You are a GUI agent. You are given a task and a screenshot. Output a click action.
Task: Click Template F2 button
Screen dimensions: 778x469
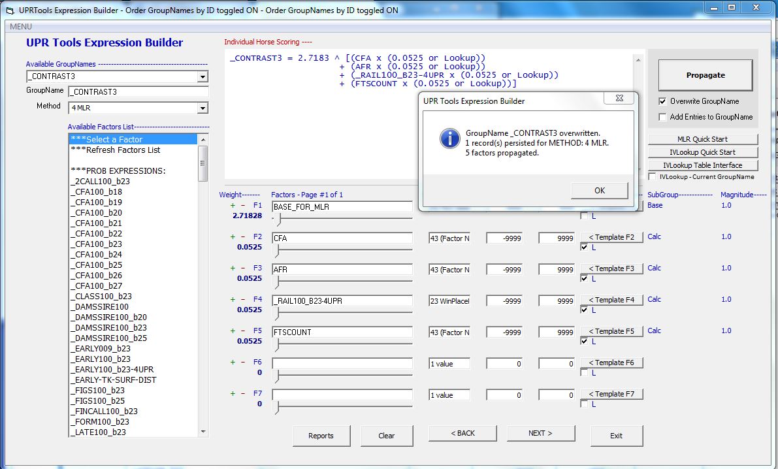pyautogui.click(x=611, y=237)
